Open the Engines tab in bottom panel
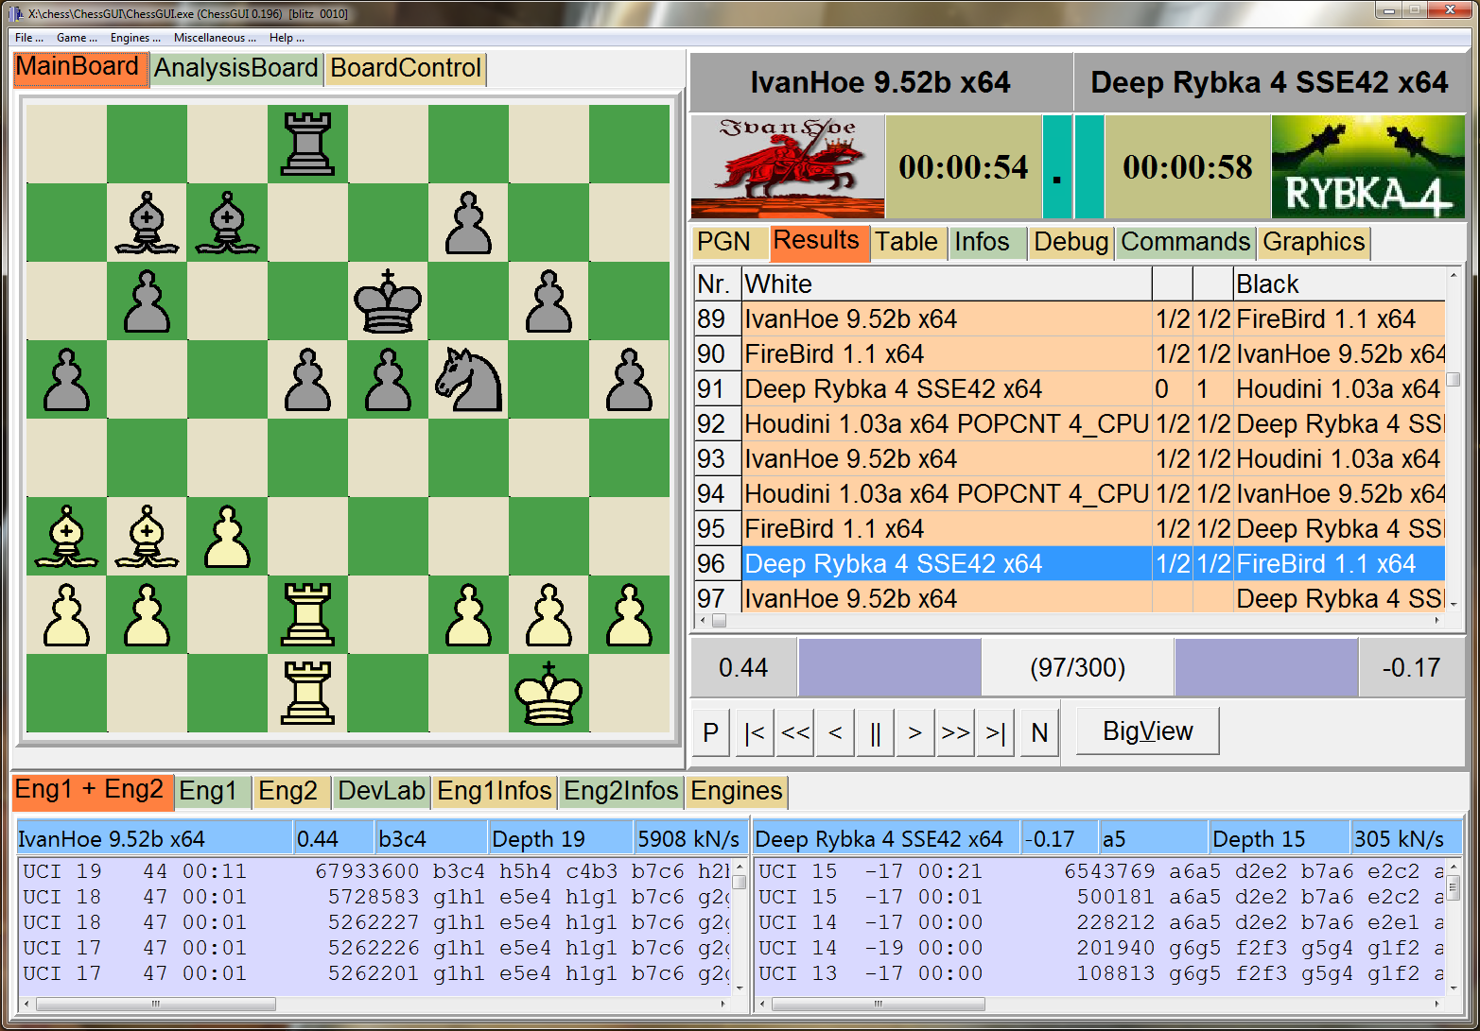This screenshot has width=1480, height=1031. click(x=737, y=791)
